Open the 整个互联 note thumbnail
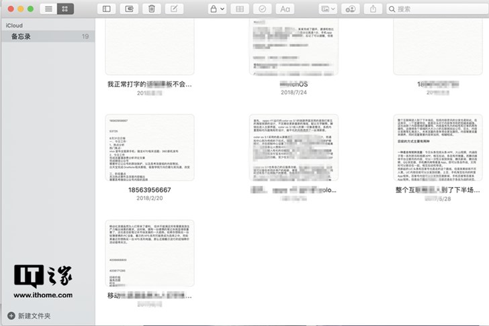The image size is (489, 326). tap(438, 148)
